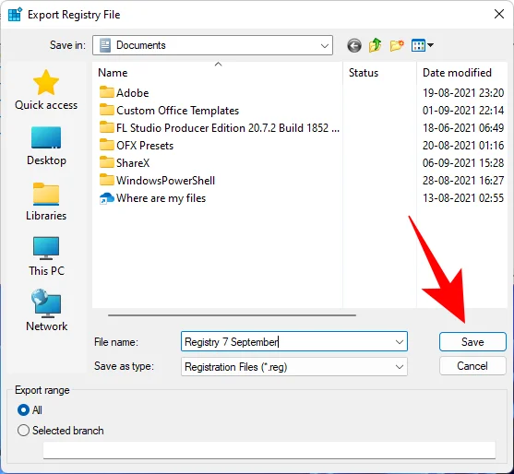
Task: Expand the File name history dropdown
Action: click(x=399, y=342)
